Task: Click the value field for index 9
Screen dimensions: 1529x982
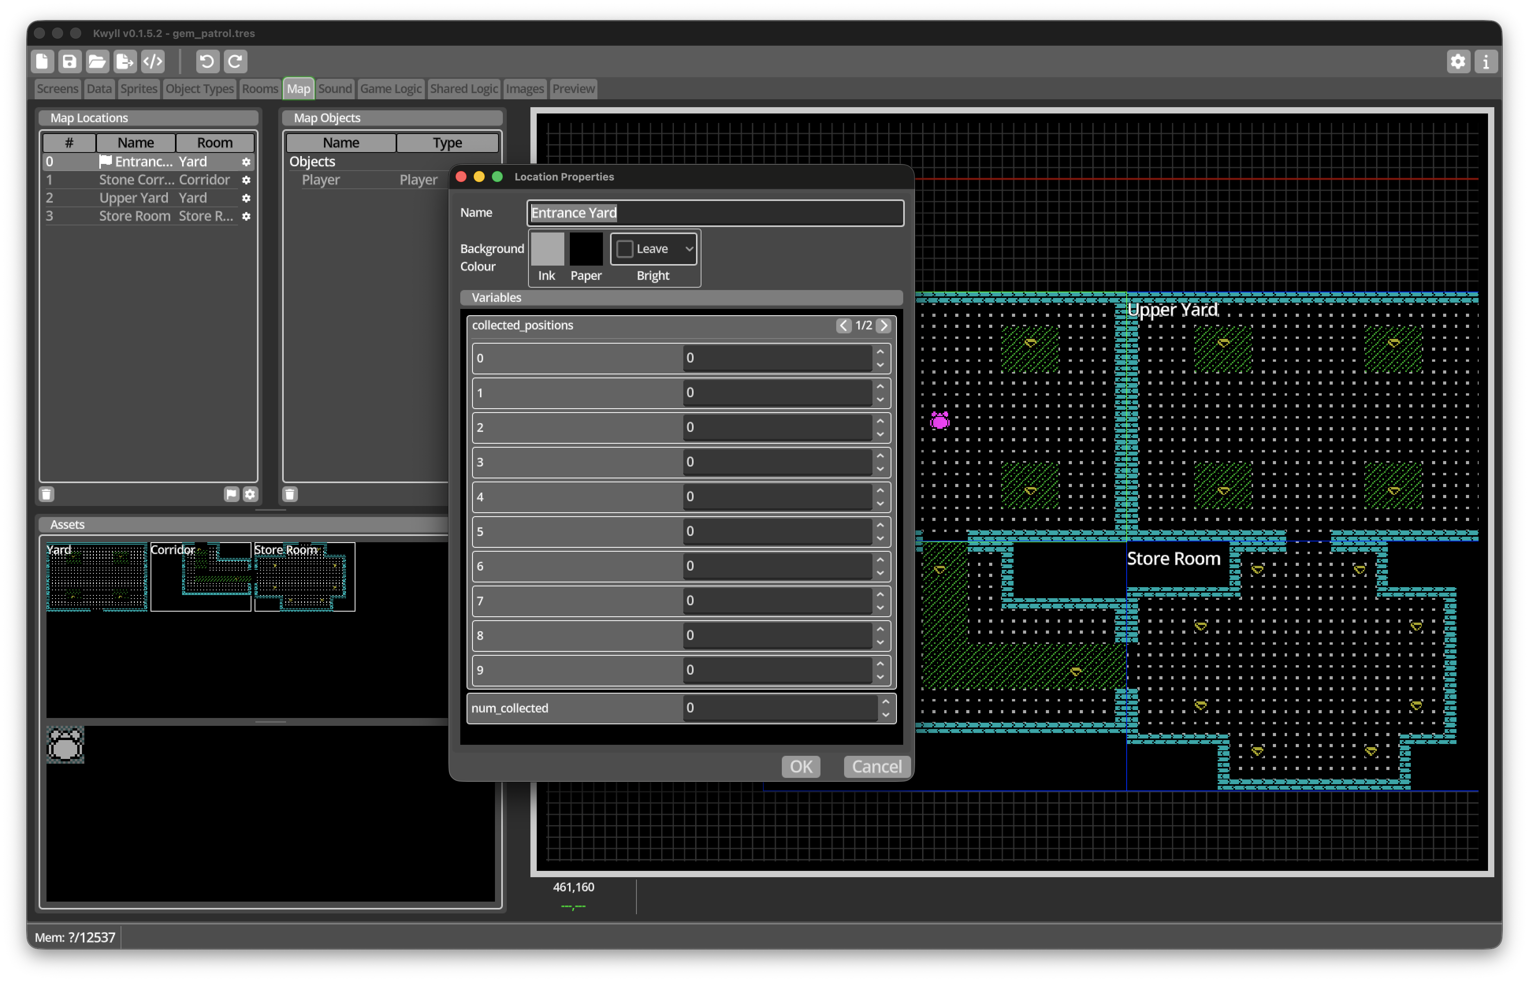Action: click(x=777, y=670)
